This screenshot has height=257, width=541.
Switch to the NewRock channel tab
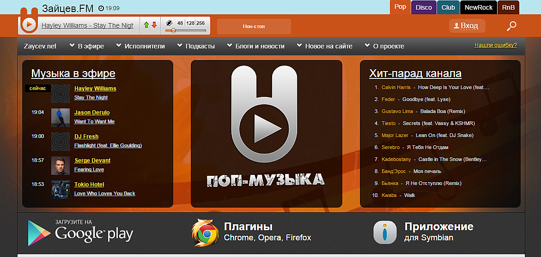[479, 7]
